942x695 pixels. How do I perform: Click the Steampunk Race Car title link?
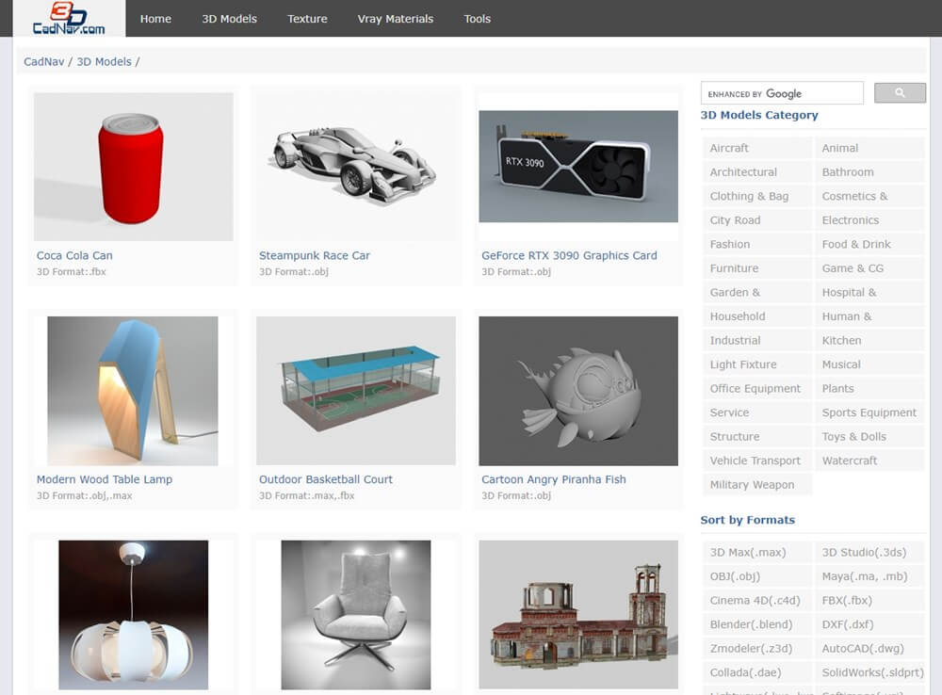point(315,255)
